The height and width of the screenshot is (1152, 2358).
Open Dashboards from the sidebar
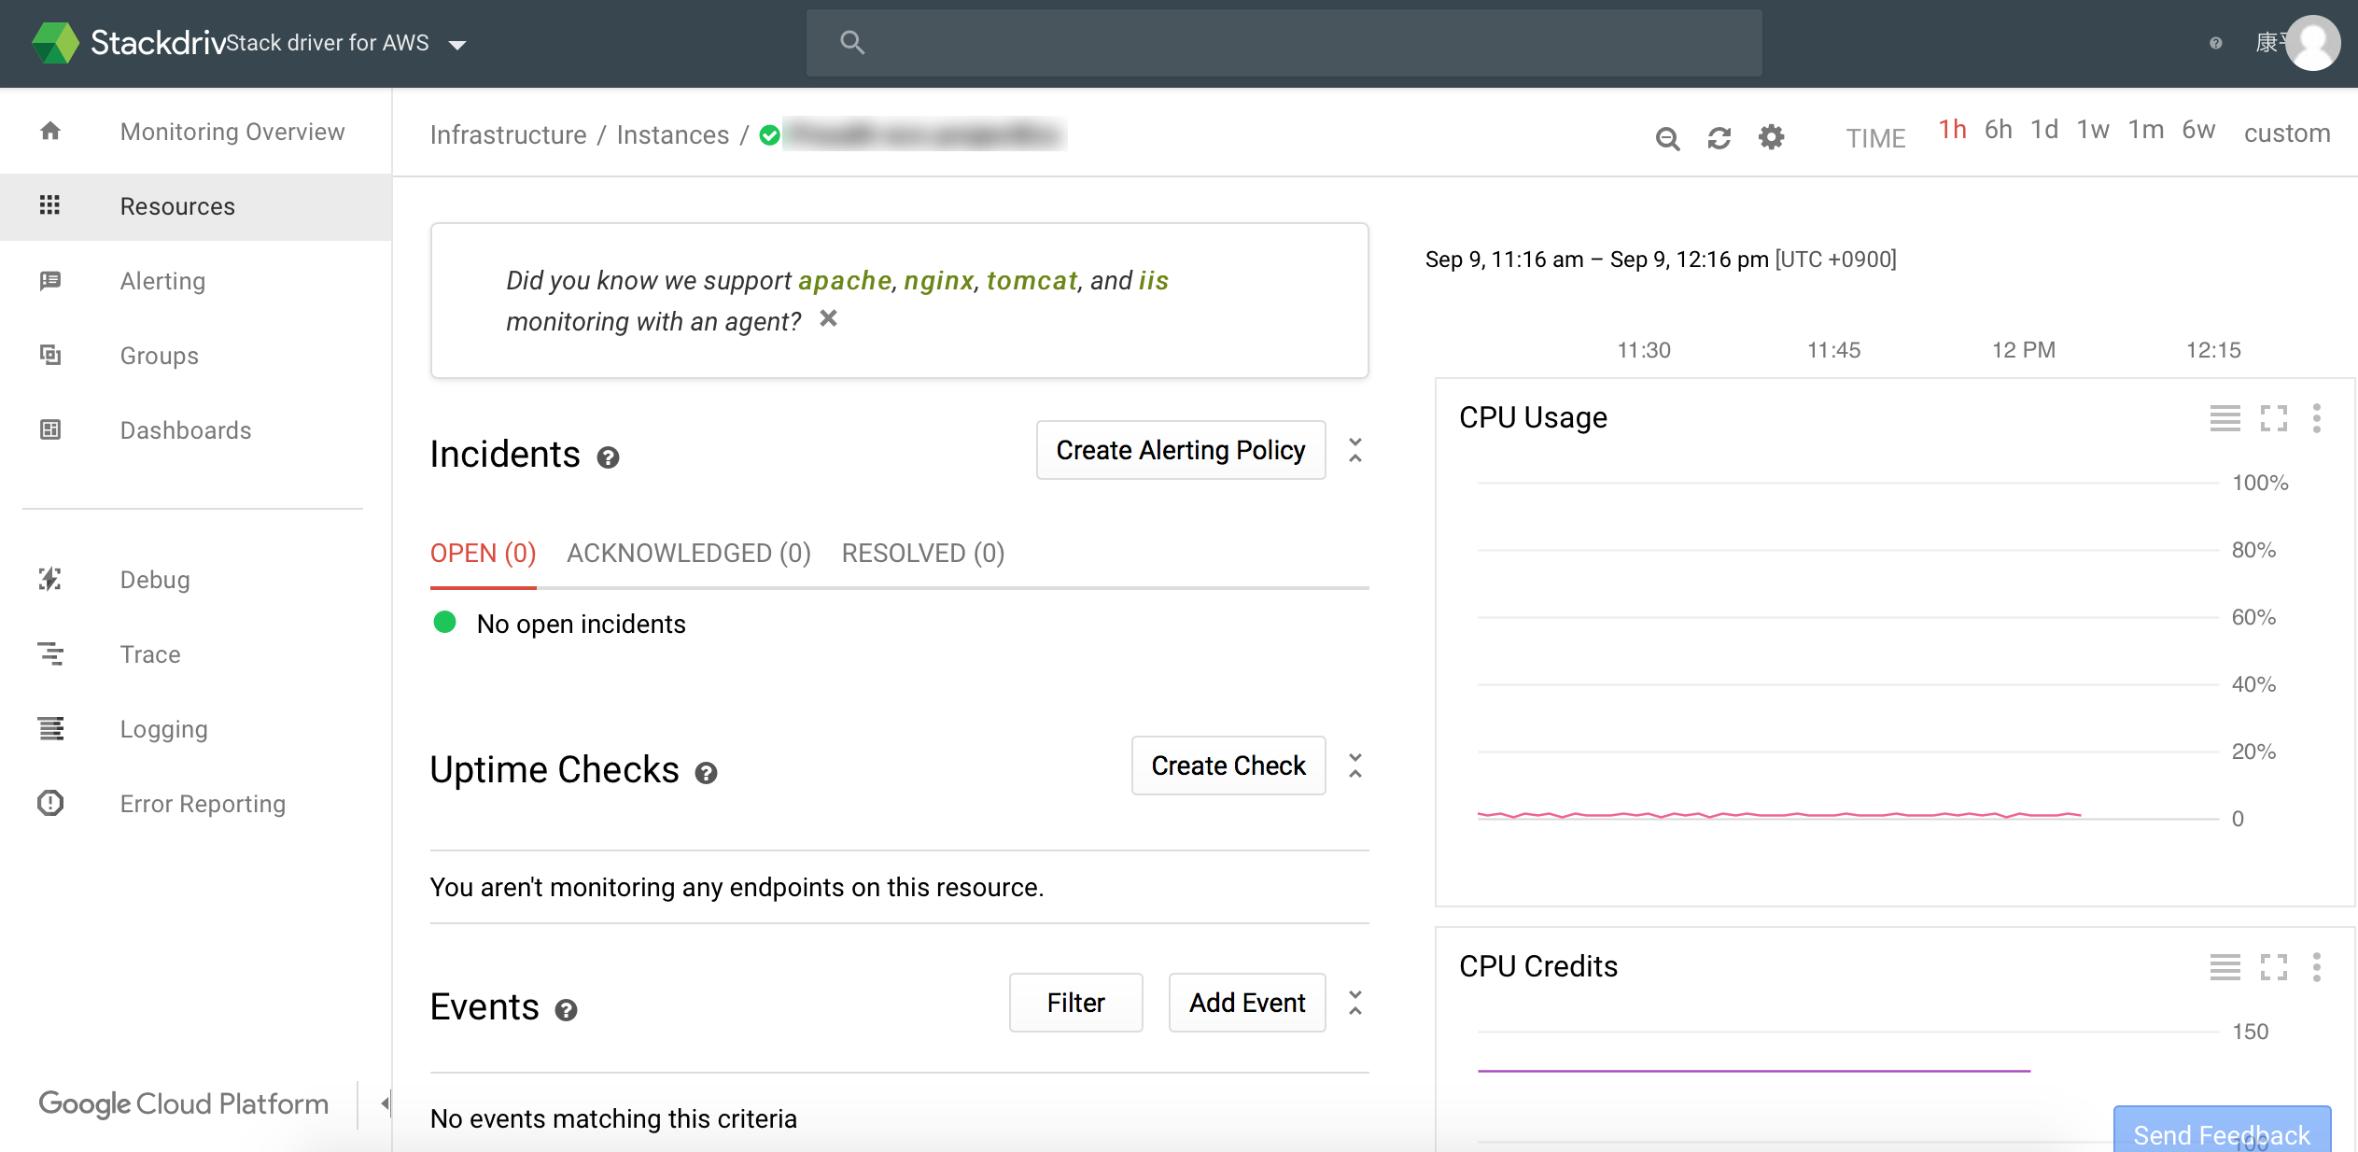pos(186,429)
